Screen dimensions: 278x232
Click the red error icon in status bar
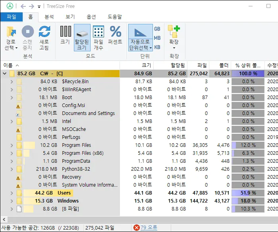click(137, 228)
